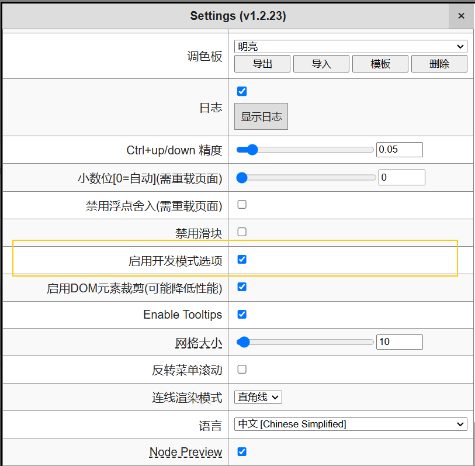This screenshot has height=466, width=475.
Task: Click the grid size field showing 10
Action: pos(399,342)
